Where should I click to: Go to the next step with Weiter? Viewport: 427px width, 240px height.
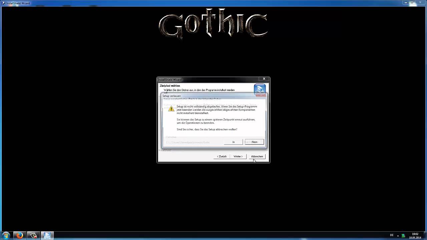(238, 156)
